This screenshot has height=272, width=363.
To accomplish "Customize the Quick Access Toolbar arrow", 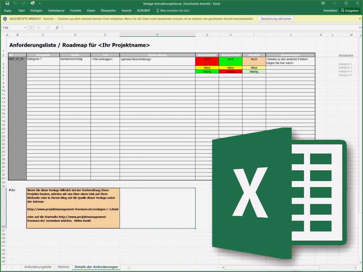I will point(40,4).
